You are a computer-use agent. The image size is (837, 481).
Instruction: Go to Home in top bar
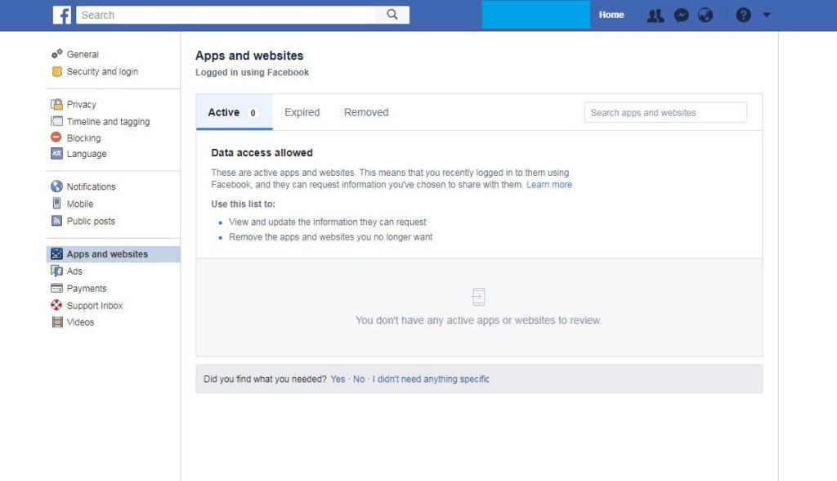[x=611, y=15]
